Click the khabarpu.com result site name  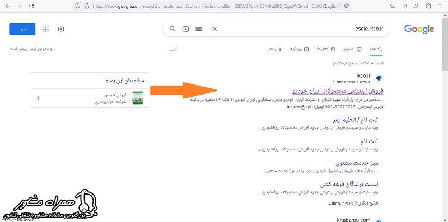pos(354,220)
